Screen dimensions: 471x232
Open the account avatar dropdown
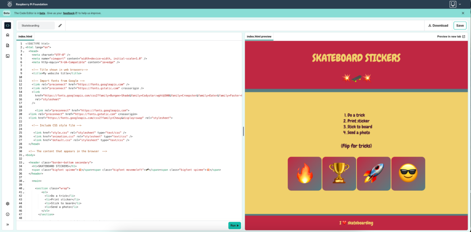[x=455, y=4]
